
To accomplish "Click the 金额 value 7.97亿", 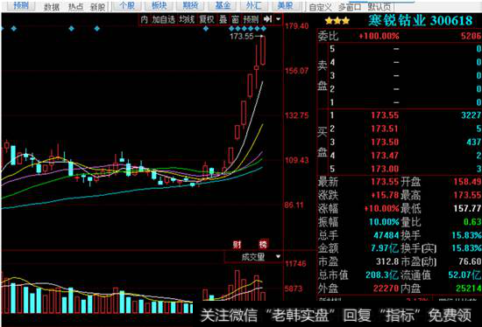I will pos(385,248).
